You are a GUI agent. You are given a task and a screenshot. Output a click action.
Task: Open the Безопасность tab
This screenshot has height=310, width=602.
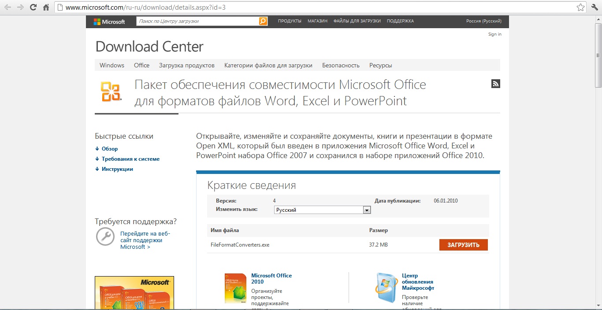341,65
